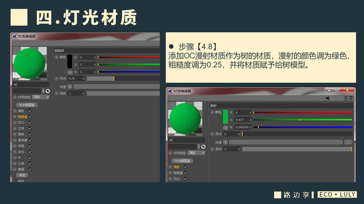Click 材质类型 keyframe circle in right editor
The height and width of the screenshot is (204, 364).
point(170,153)
